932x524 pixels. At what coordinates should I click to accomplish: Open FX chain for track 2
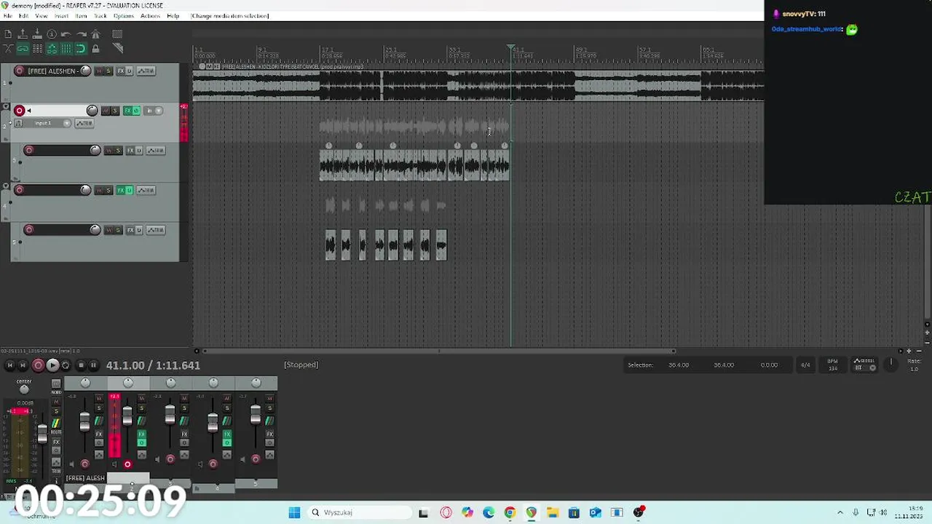pyautogui.click(x=127, y=111)
